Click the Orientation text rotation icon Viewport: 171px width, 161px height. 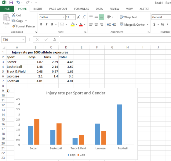point(109,17)
